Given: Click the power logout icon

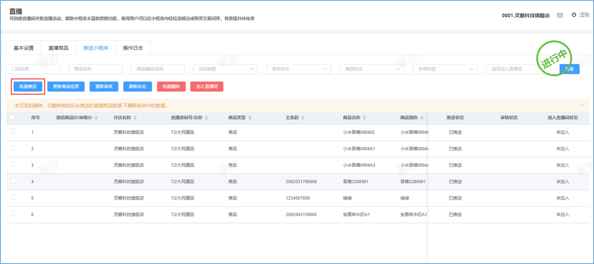Looking at the screenshot, I should (574, 15).
